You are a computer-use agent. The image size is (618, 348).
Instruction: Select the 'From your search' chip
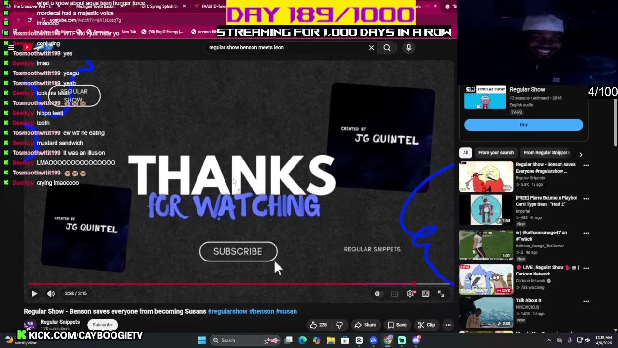[496, 153]
